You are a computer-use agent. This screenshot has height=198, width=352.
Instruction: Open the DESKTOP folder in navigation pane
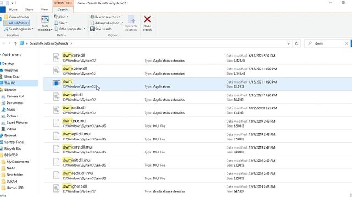pos(11,155)
